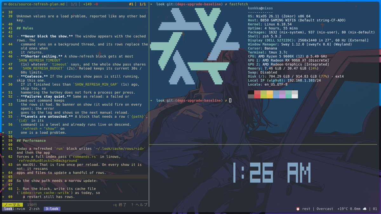Click the `SHOW_REFRESH_TIMEOUT` code token
381x214 pixels.
click(39, 60)
